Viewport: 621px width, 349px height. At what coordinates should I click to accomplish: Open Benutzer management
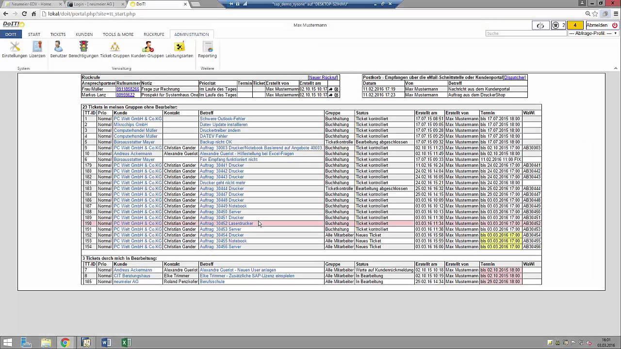58,48
